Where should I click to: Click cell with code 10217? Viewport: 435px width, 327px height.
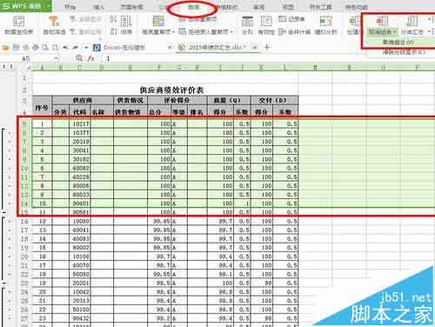pyautogui.click(x=80, y=124)
